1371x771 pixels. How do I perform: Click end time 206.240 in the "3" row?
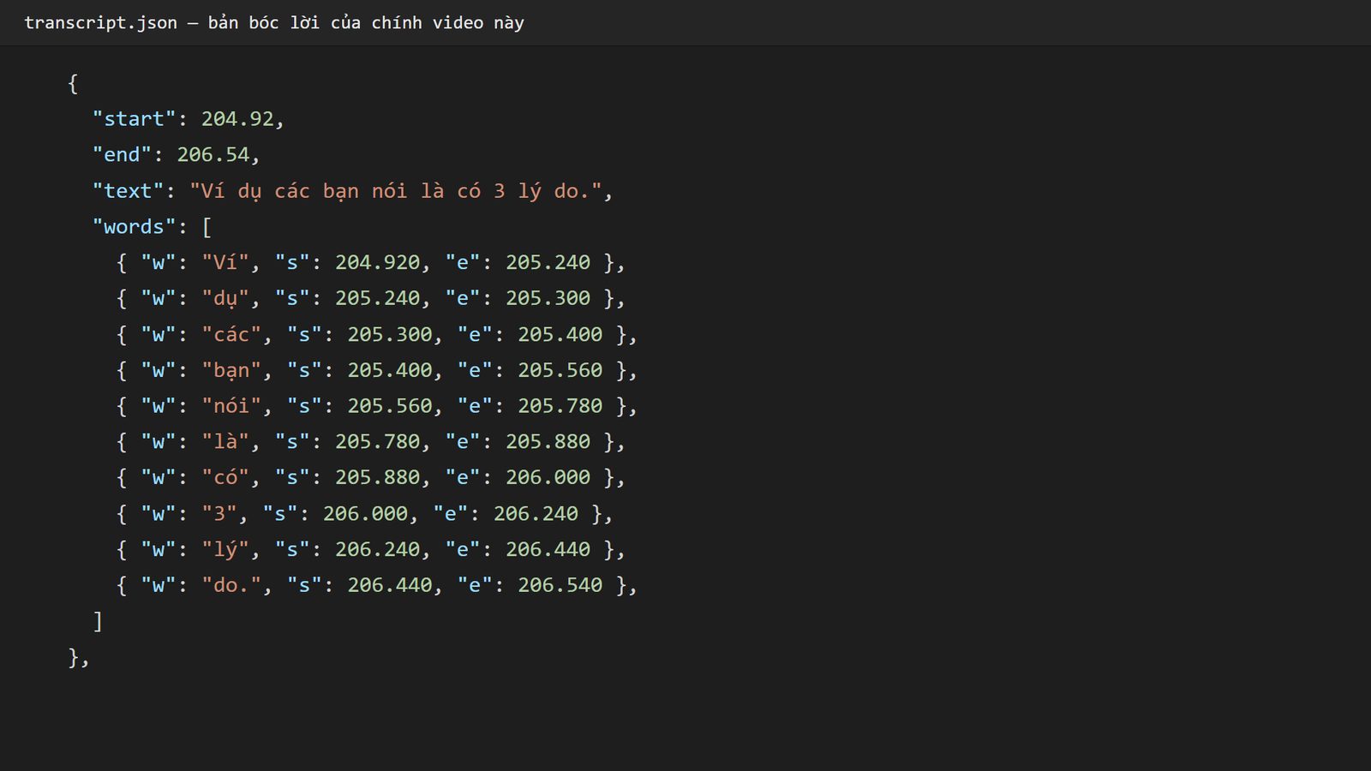pyautogui.click(x=536, y=513)
